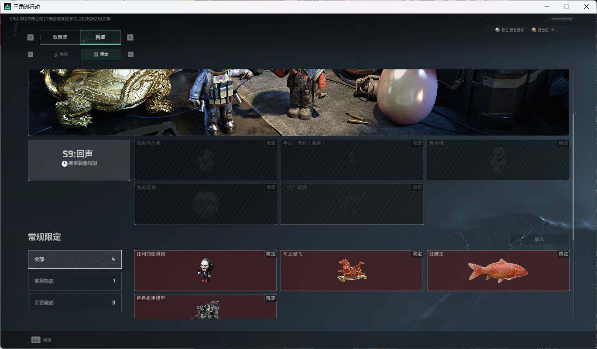Viewport: 597px width, 349px height.
Task: Filter by 工艺藏品 category
Action: [75, 303]
